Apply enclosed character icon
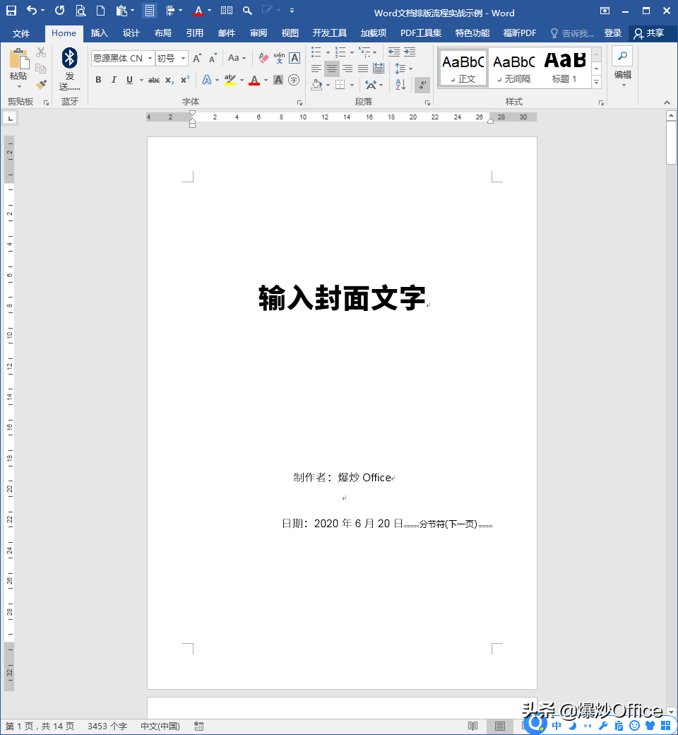The height and width of the screenshot is (735, 678). (x=294, y=80)
